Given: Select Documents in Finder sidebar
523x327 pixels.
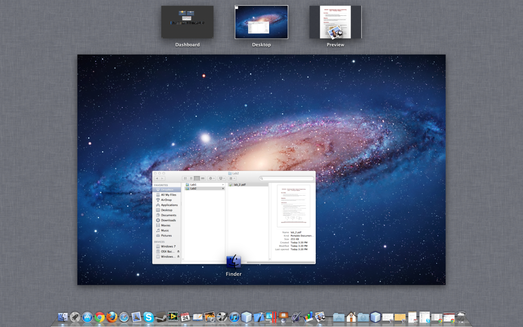Looking at the screenshot, I should [x=167, y=215].
